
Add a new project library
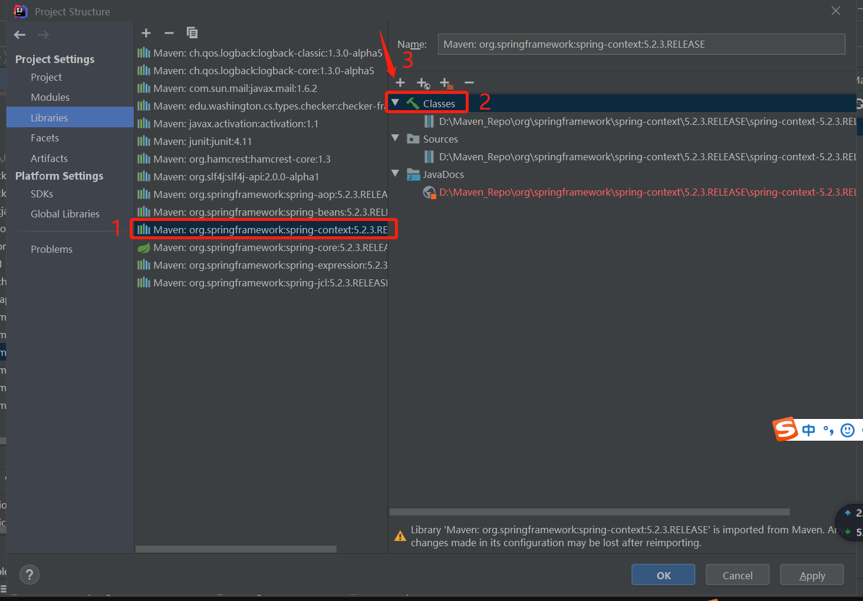[146, 33]
